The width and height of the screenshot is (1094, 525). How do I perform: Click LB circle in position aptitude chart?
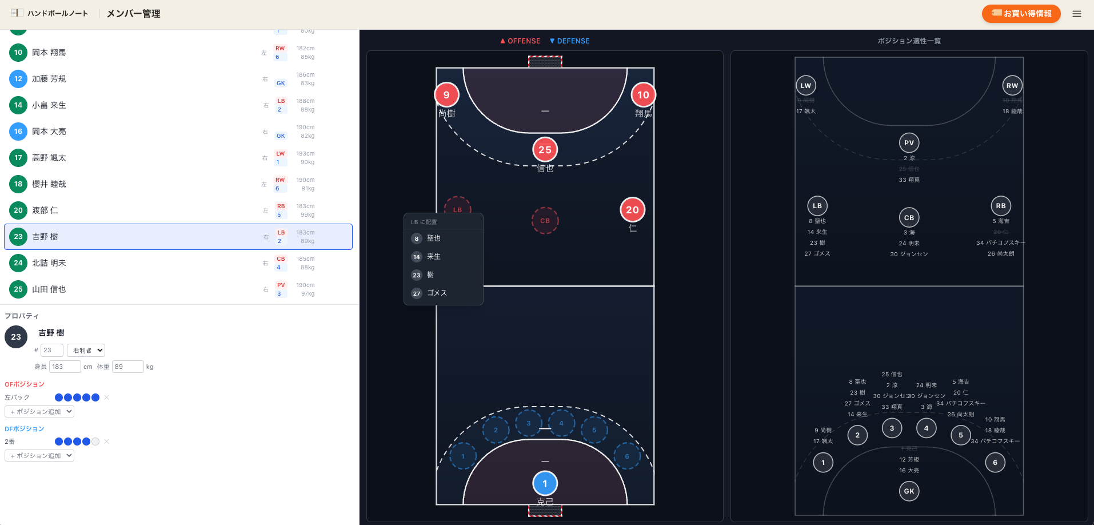pyautogui.click(x=817, y=206)
